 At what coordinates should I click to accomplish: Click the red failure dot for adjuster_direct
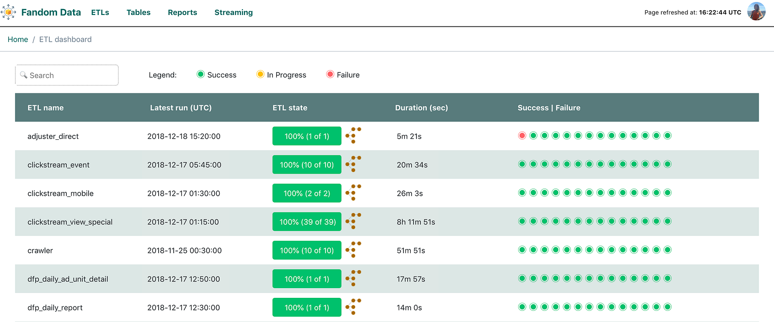[x=522, y=135]
